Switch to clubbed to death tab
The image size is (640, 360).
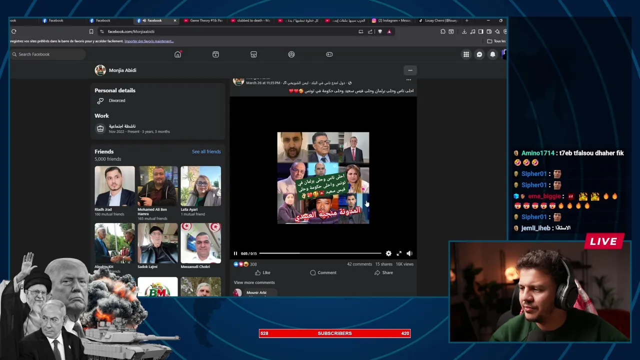(251, 20)
